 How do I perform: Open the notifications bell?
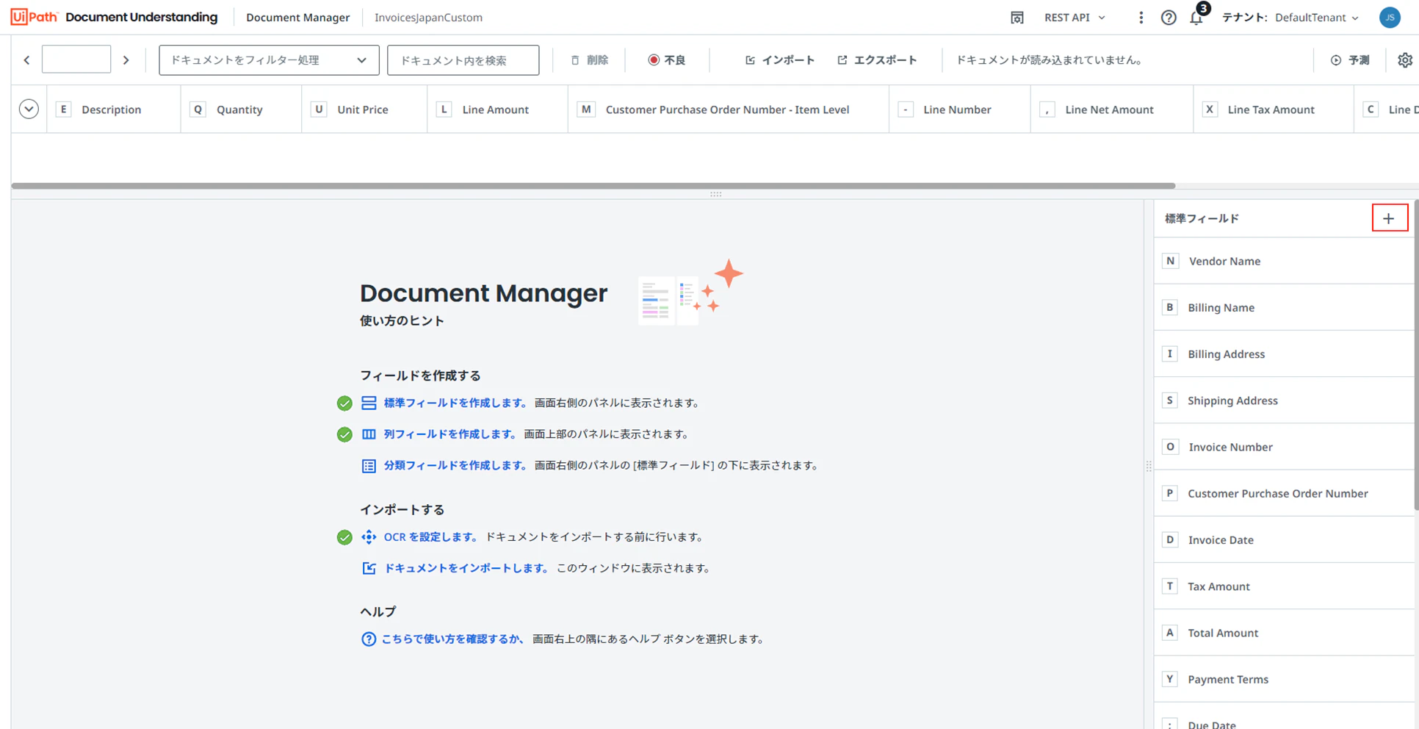(x=1196, y=18)
